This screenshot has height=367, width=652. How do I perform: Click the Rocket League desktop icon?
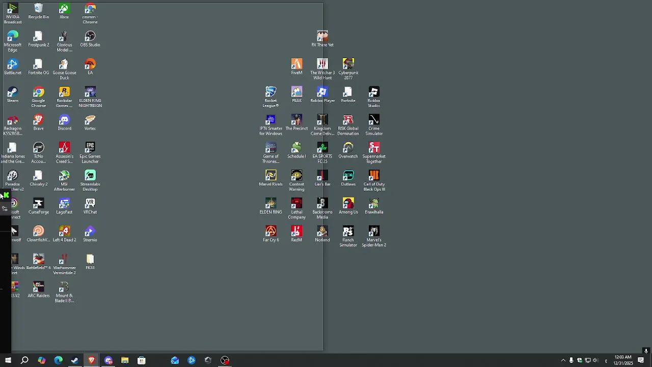coord(270,98)
